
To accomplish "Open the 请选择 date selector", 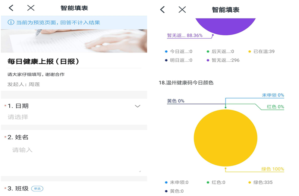I will tap(18, 117).
